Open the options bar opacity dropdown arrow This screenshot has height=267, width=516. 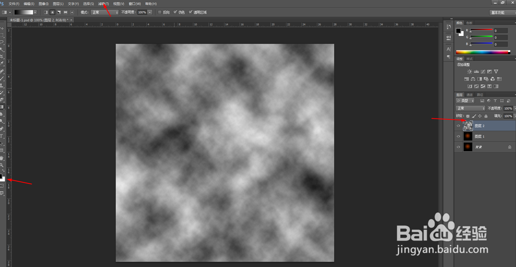[x=150, y=12]
